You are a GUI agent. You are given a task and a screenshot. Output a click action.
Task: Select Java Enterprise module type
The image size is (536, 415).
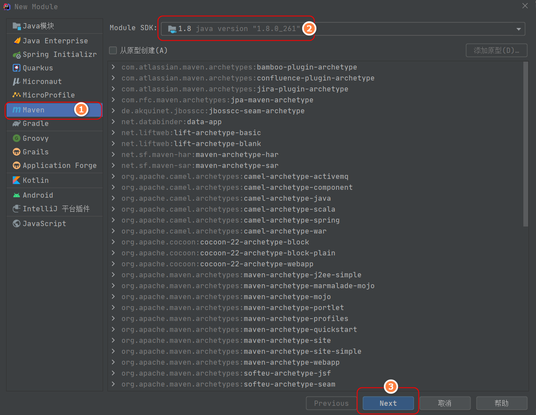tap(54, 41)
